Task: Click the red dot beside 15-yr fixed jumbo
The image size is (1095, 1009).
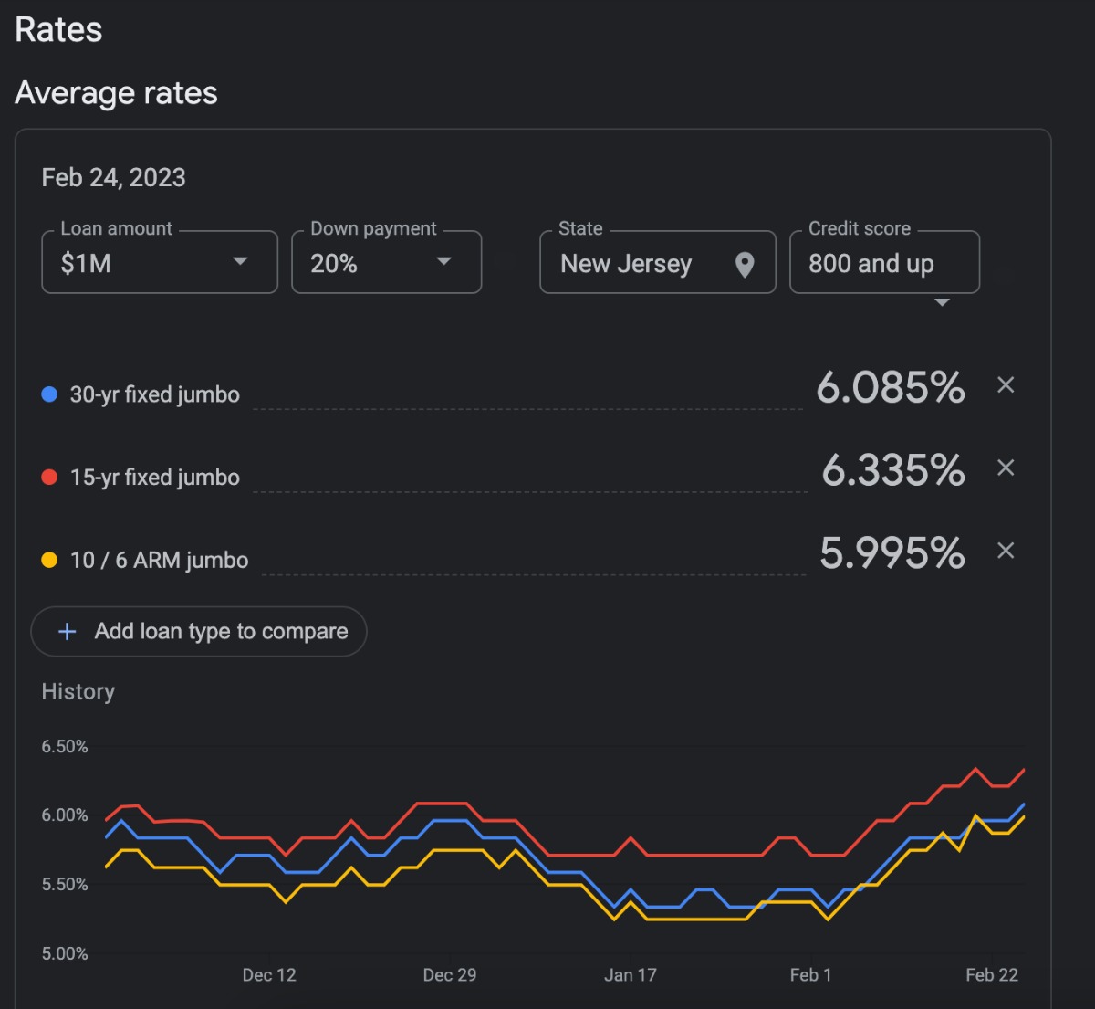Action: [50, 478]
